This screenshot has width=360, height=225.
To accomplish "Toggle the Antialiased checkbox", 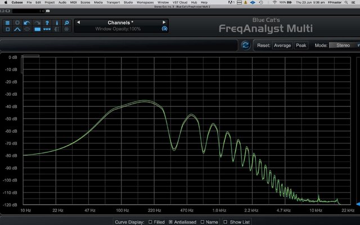I will (170, 222).
